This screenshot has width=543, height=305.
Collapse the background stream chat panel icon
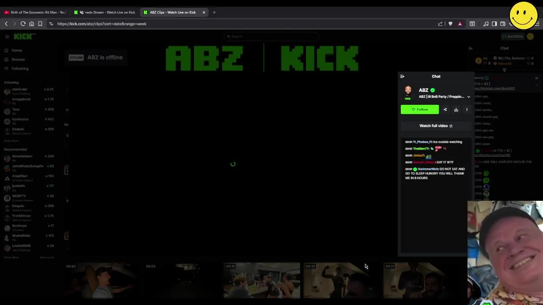tap(470, 48)
